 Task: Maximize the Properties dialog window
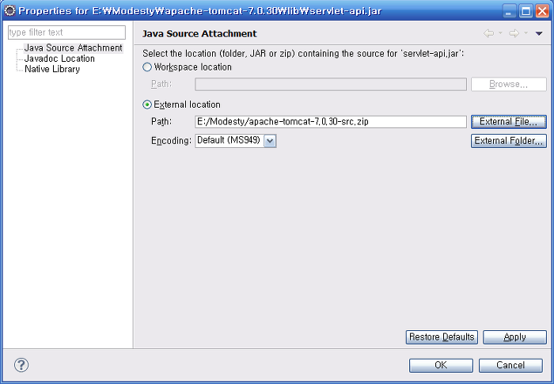pos(526,11)
